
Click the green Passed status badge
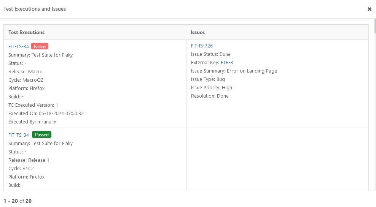click(x=41, y=135)
